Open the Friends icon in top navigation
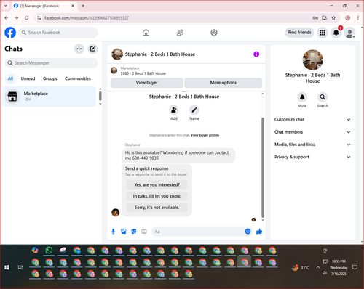This screenshot has height=289, width=364. pyautogui.click(x=180, y=33)
